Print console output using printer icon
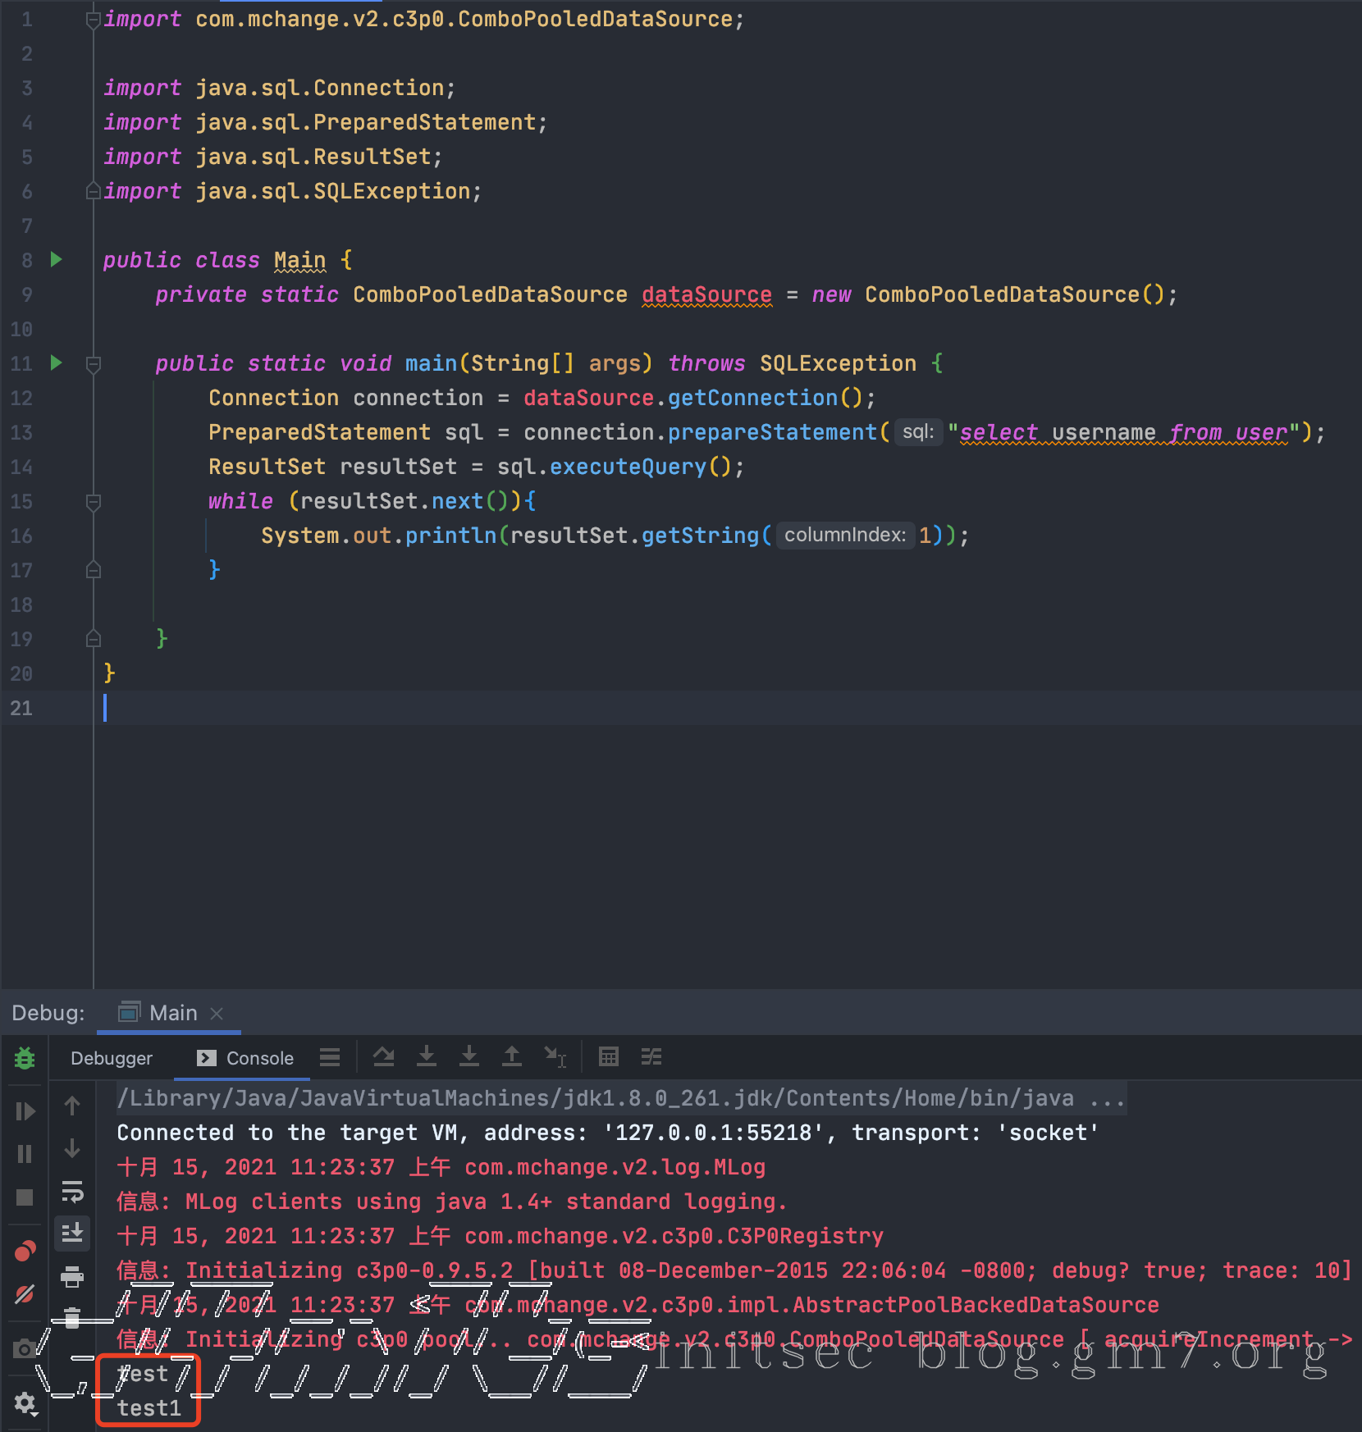The image size is (1362, 1432). click(72, 1276)
